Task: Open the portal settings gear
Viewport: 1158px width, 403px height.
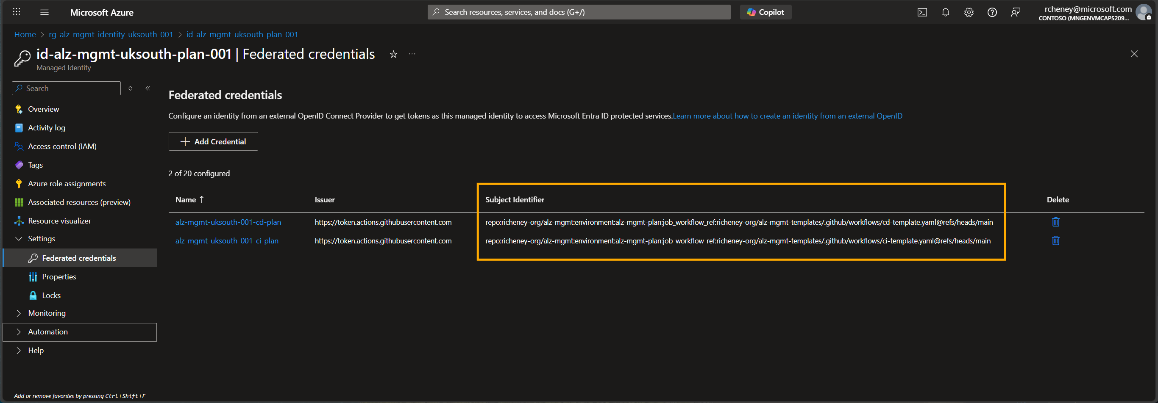Action: [969, 12]
